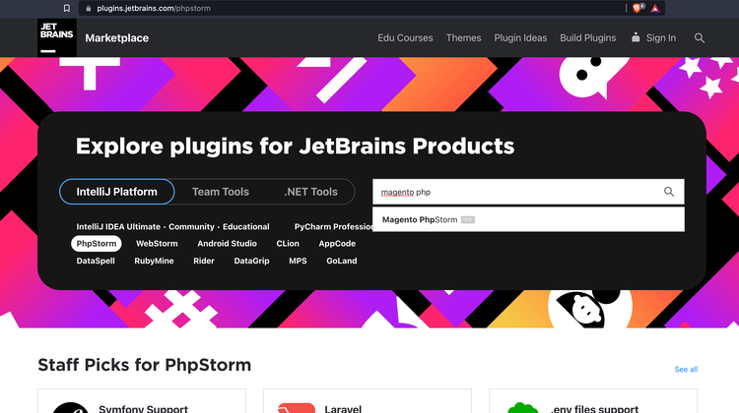Select the Rider product filter

(x=204, y=261)
